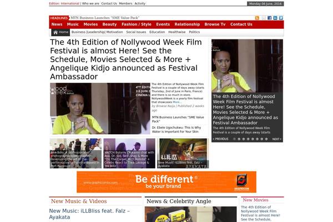The height and width of the screenshot is (222, 333).
Task: Open News & Celebrity Angle section heading
Action: pyautogui.click(x=179, y=201)
